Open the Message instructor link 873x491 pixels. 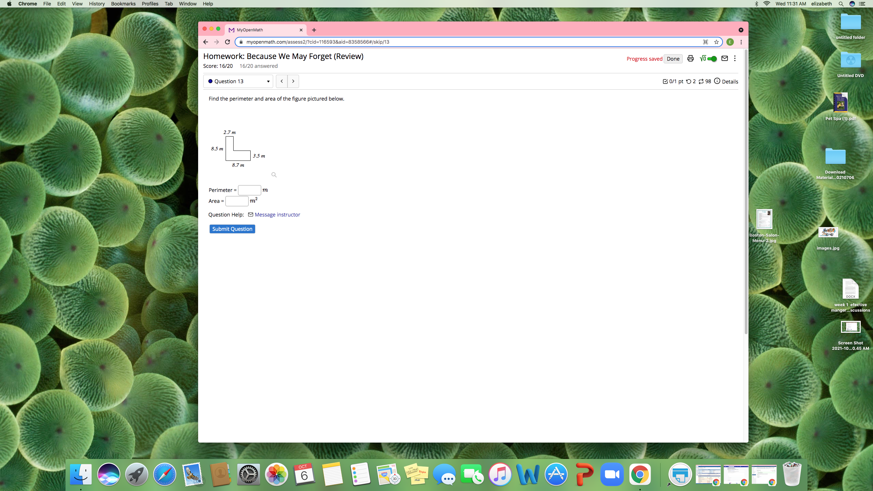pos(277,214)
